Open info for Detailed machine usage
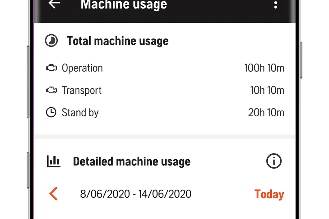The height and width of the screenshot is (219, 329). pyautogui.click(x=274, y=161)
